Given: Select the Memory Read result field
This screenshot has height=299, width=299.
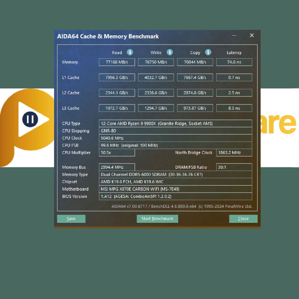Looking at the screenshot, I should pyautogui.click(x=117, y=62).
